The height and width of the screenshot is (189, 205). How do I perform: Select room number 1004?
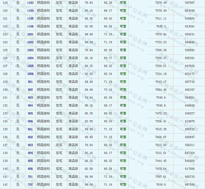tap(30, 58)
